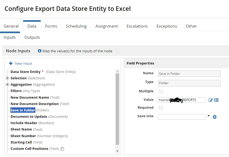Toggle the Required checkbox
Image resolution: width=229 pixels, height=157 pixels.
(x=161, y=108)
